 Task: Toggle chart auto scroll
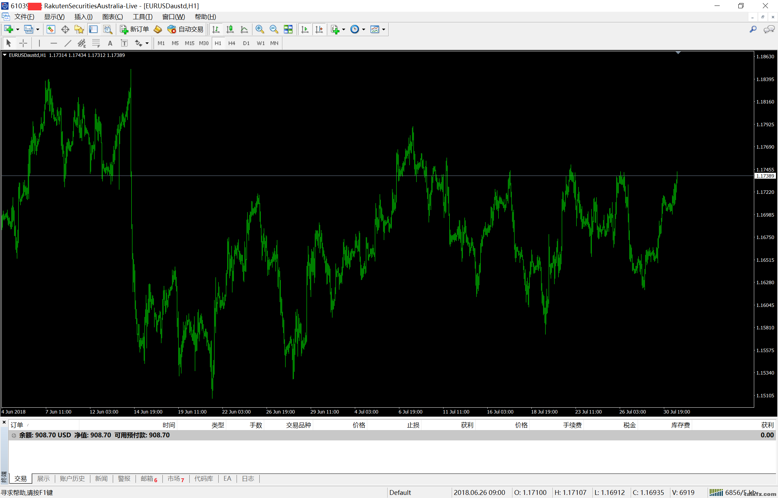pos(305,29)
